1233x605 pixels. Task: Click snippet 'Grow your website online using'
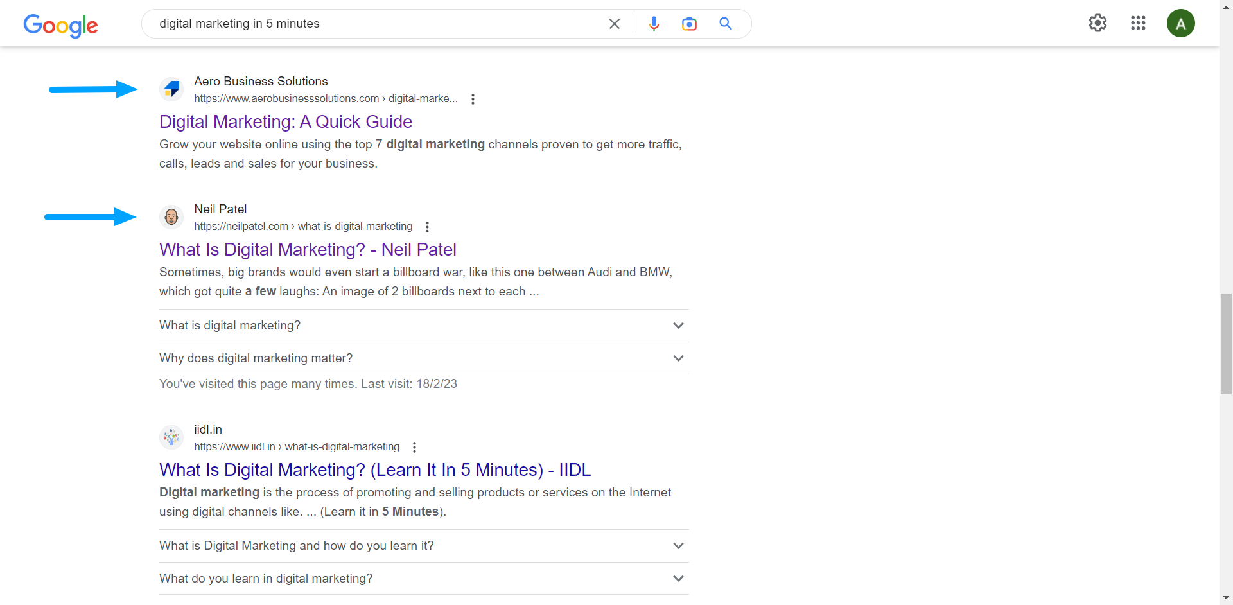click(421, 154)
